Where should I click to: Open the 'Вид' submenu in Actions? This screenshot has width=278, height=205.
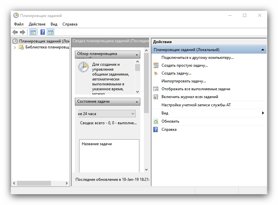click(x=165, y=113)
